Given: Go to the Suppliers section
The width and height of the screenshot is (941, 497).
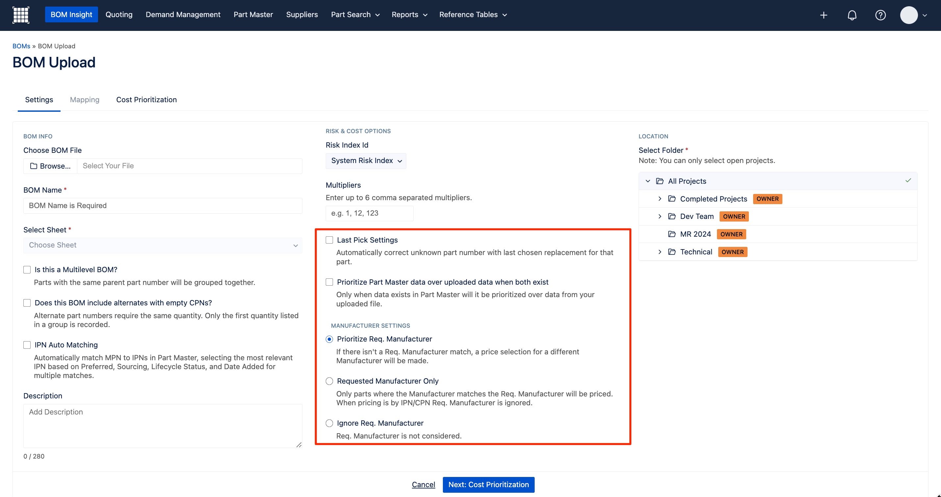Looking at the screenshot, I should coord(302,14).
